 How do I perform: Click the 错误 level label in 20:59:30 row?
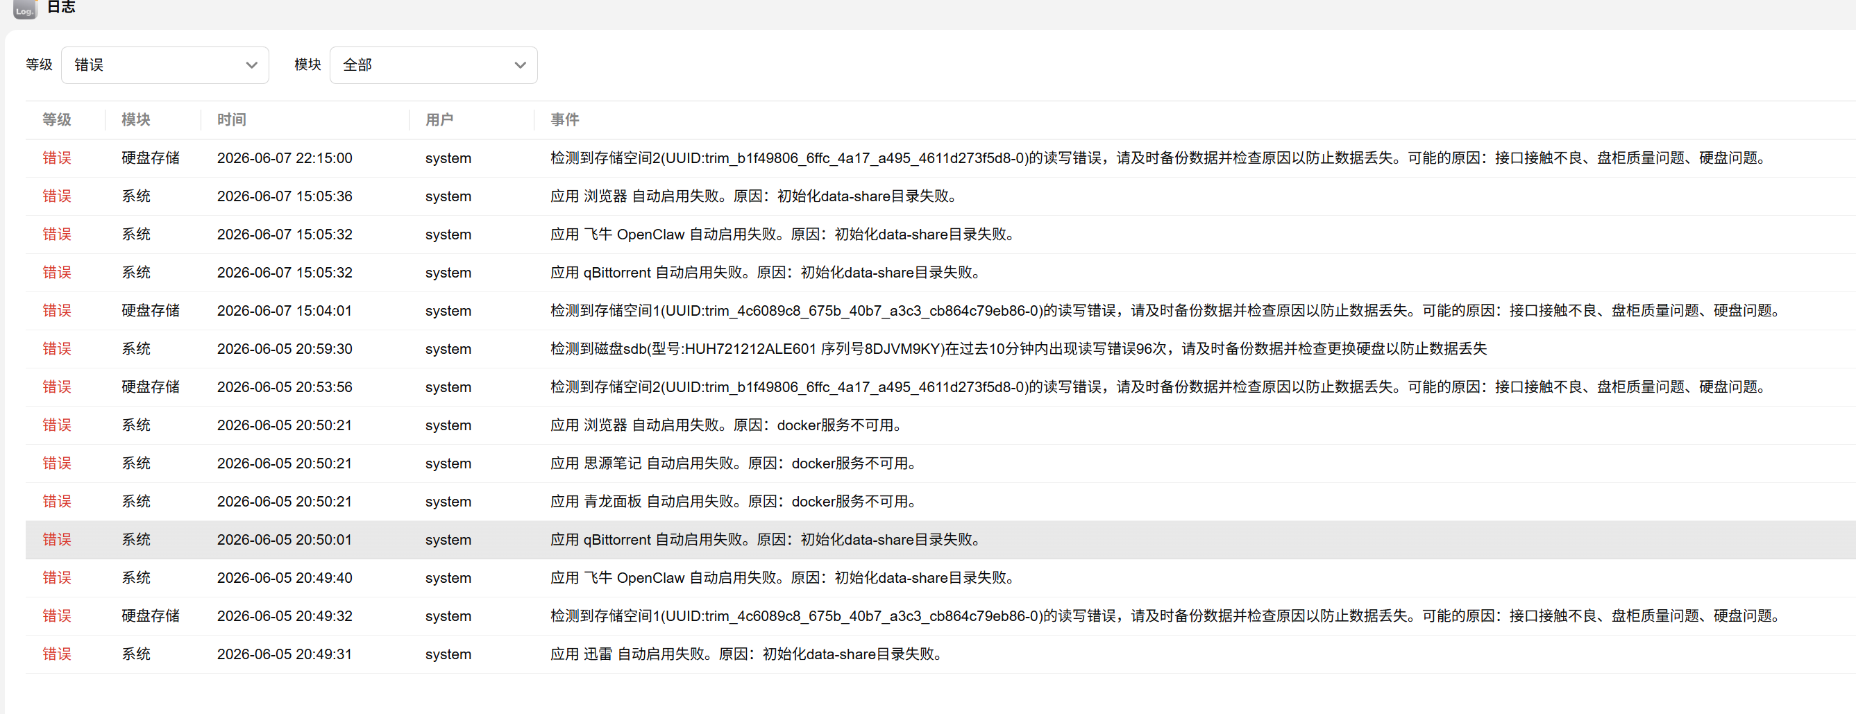point(57,349)
